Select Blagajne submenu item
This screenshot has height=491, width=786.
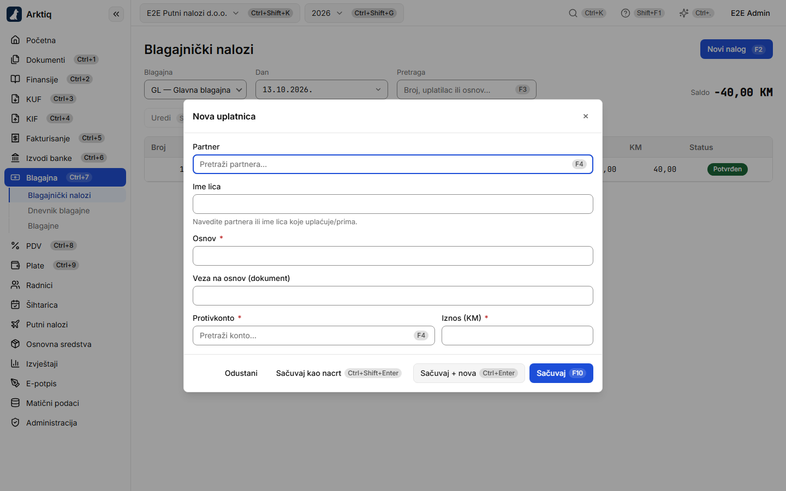click(x=68, y=226)
